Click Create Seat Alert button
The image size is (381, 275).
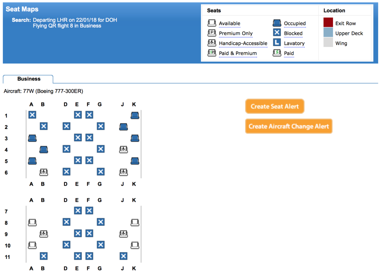[275, 106]
